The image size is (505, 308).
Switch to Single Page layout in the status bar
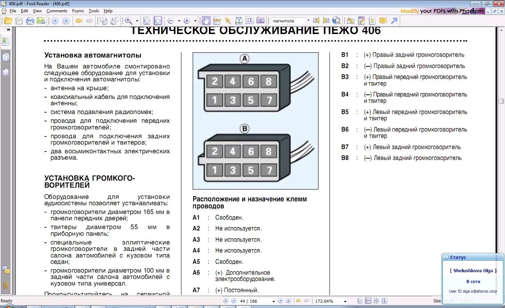click(x=360, y=301)
